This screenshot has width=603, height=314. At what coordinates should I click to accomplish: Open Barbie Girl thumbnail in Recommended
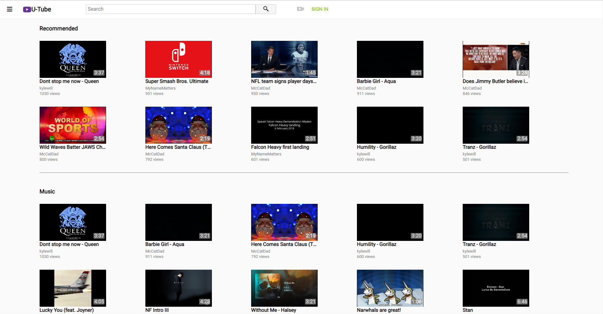(x=390, y=59)
